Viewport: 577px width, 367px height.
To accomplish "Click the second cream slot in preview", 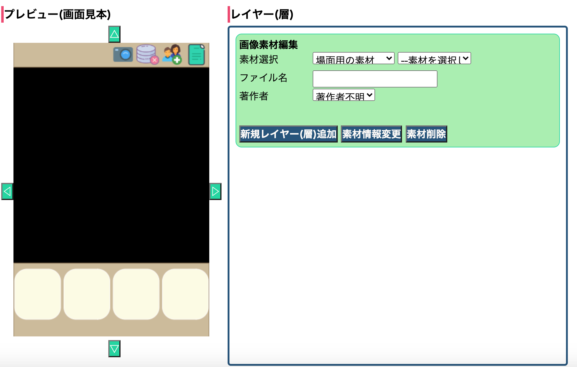I will pos(87,294).
